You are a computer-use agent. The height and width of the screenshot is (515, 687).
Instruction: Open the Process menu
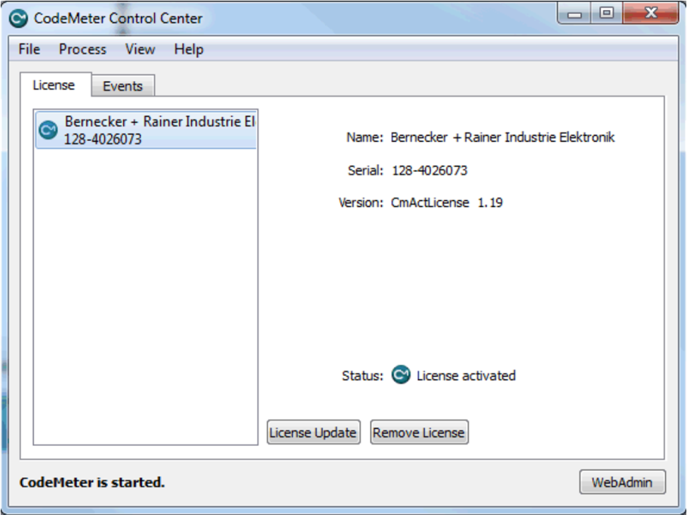point(82,49)
